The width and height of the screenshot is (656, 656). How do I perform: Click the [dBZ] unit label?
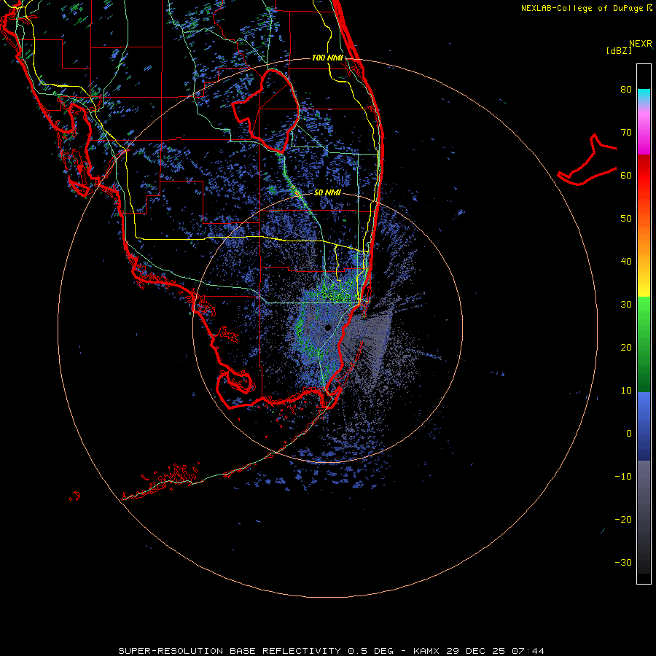619,50
